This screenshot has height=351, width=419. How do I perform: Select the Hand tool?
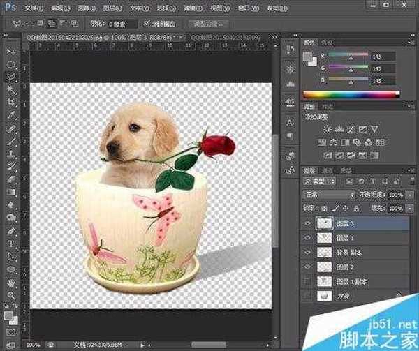10,283
